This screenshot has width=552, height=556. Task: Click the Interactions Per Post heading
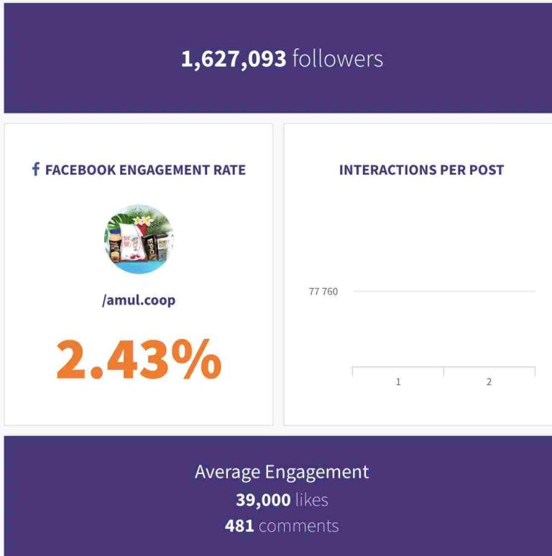click(x=421, y=170)
